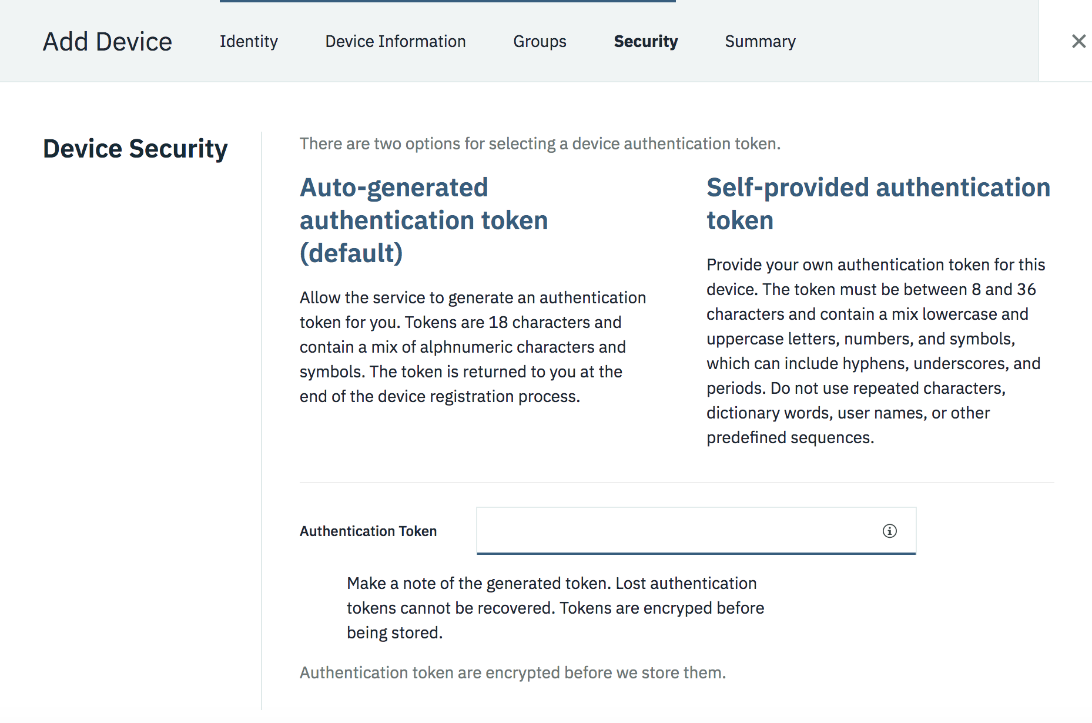Viewport: 1092px width, 723px height.
Task: Go to the Groups step
Action: tap(540, 42)
